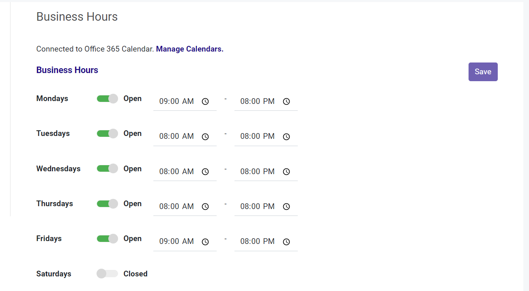
Task: Click Fridays closing time clock icon
Action: [286, 242]
